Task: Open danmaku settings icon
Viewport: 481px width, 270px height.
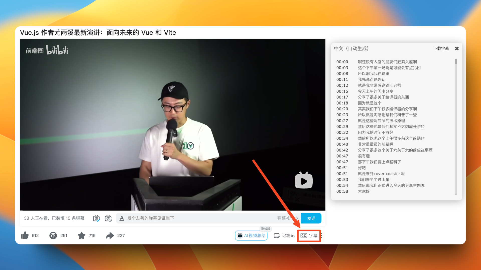Action: pos(108,218)
